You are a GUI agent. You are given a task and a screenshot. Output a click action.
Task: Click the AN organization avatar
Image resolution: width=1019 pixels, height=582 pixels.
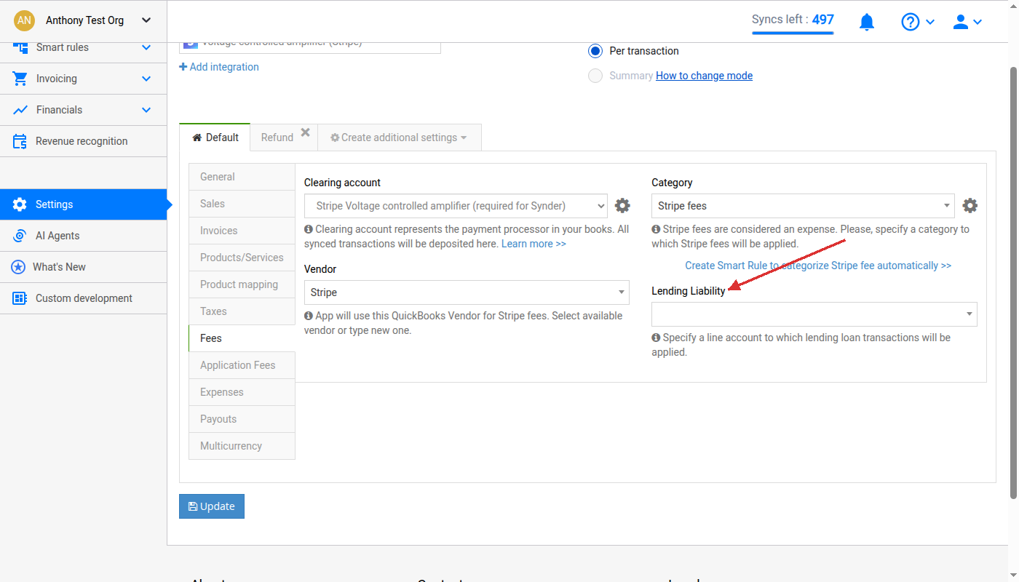(24, 20)
